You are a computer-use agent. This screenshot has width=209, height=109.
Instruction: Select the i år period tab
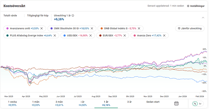point(83,104)
